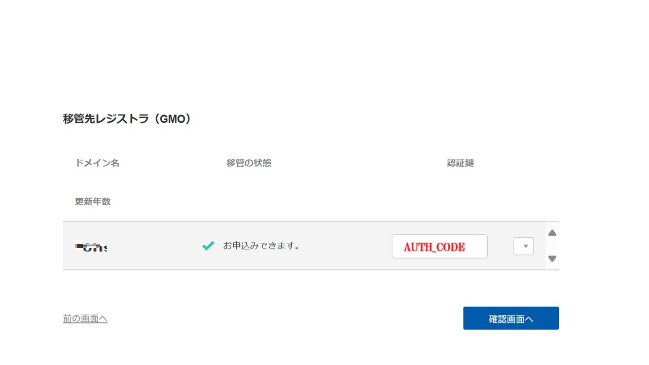Click the ドメイン名 column header
Image resolution: width=649 pixels, height=365 pixels.
click(x=97, y=163)
